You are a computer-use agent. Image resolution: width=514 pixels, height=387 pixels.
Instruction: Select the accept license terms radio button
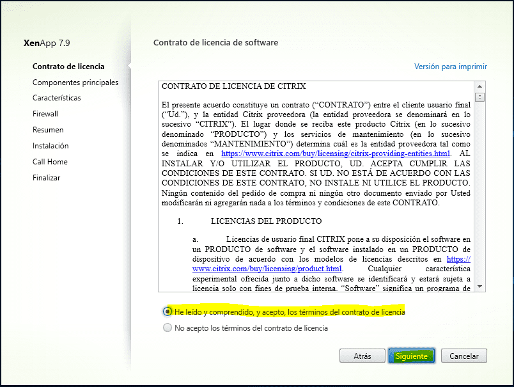pyautogui.click(x=167, y=312)
